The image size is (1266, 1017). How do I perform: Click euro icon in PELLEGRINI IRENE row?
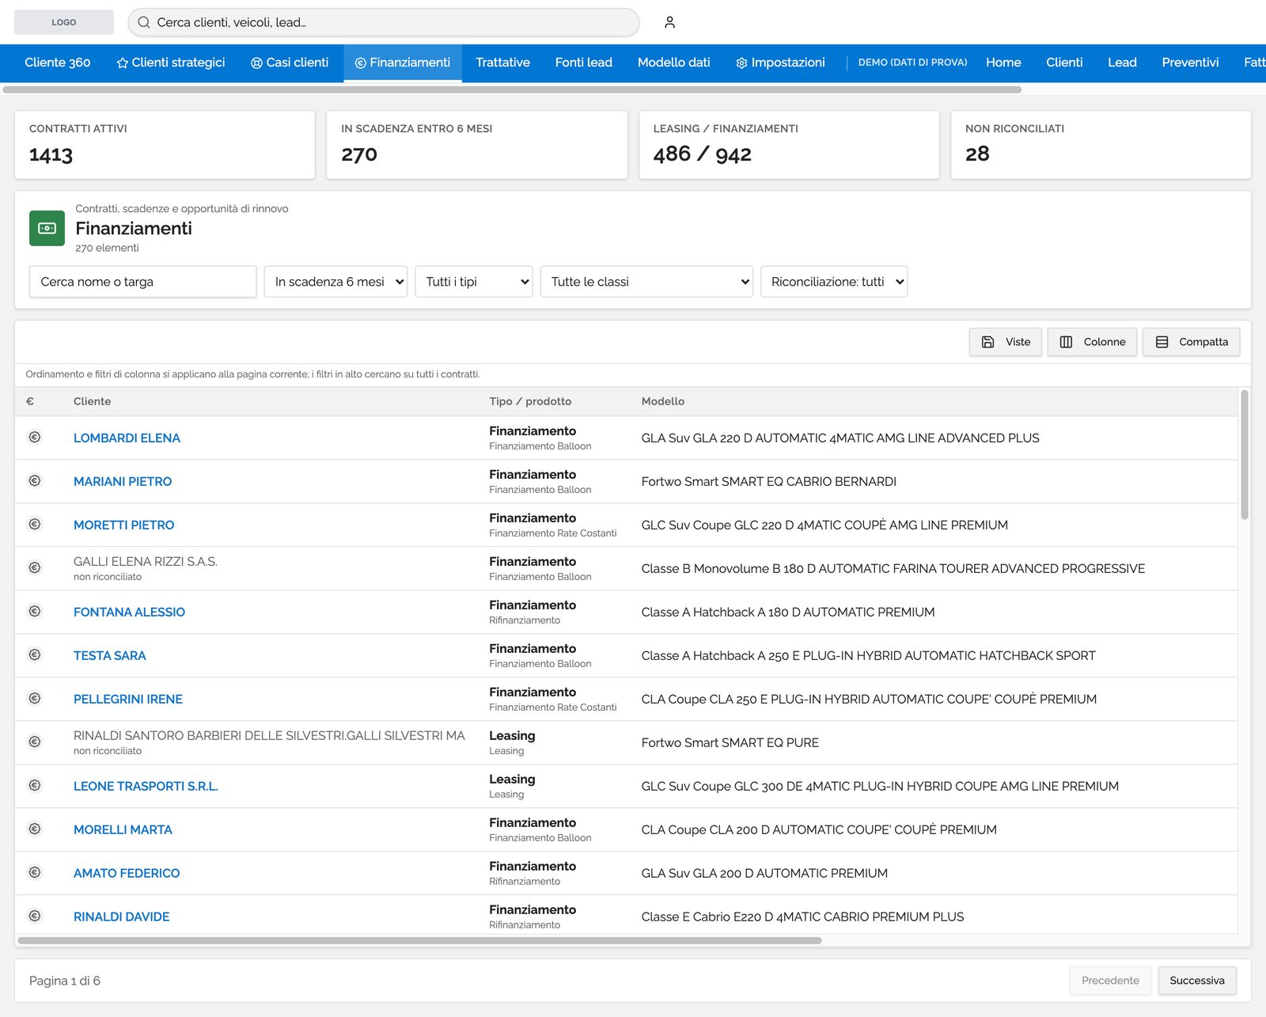tap(35, 698)
